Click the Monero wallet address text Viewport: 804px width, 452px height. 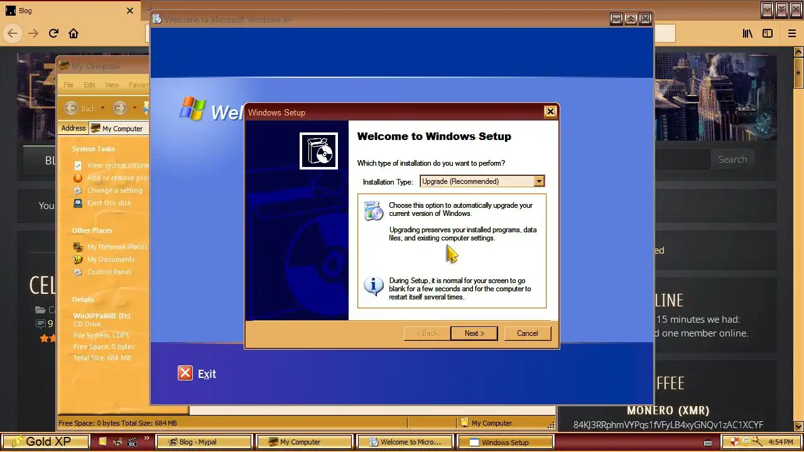point(668,425)
